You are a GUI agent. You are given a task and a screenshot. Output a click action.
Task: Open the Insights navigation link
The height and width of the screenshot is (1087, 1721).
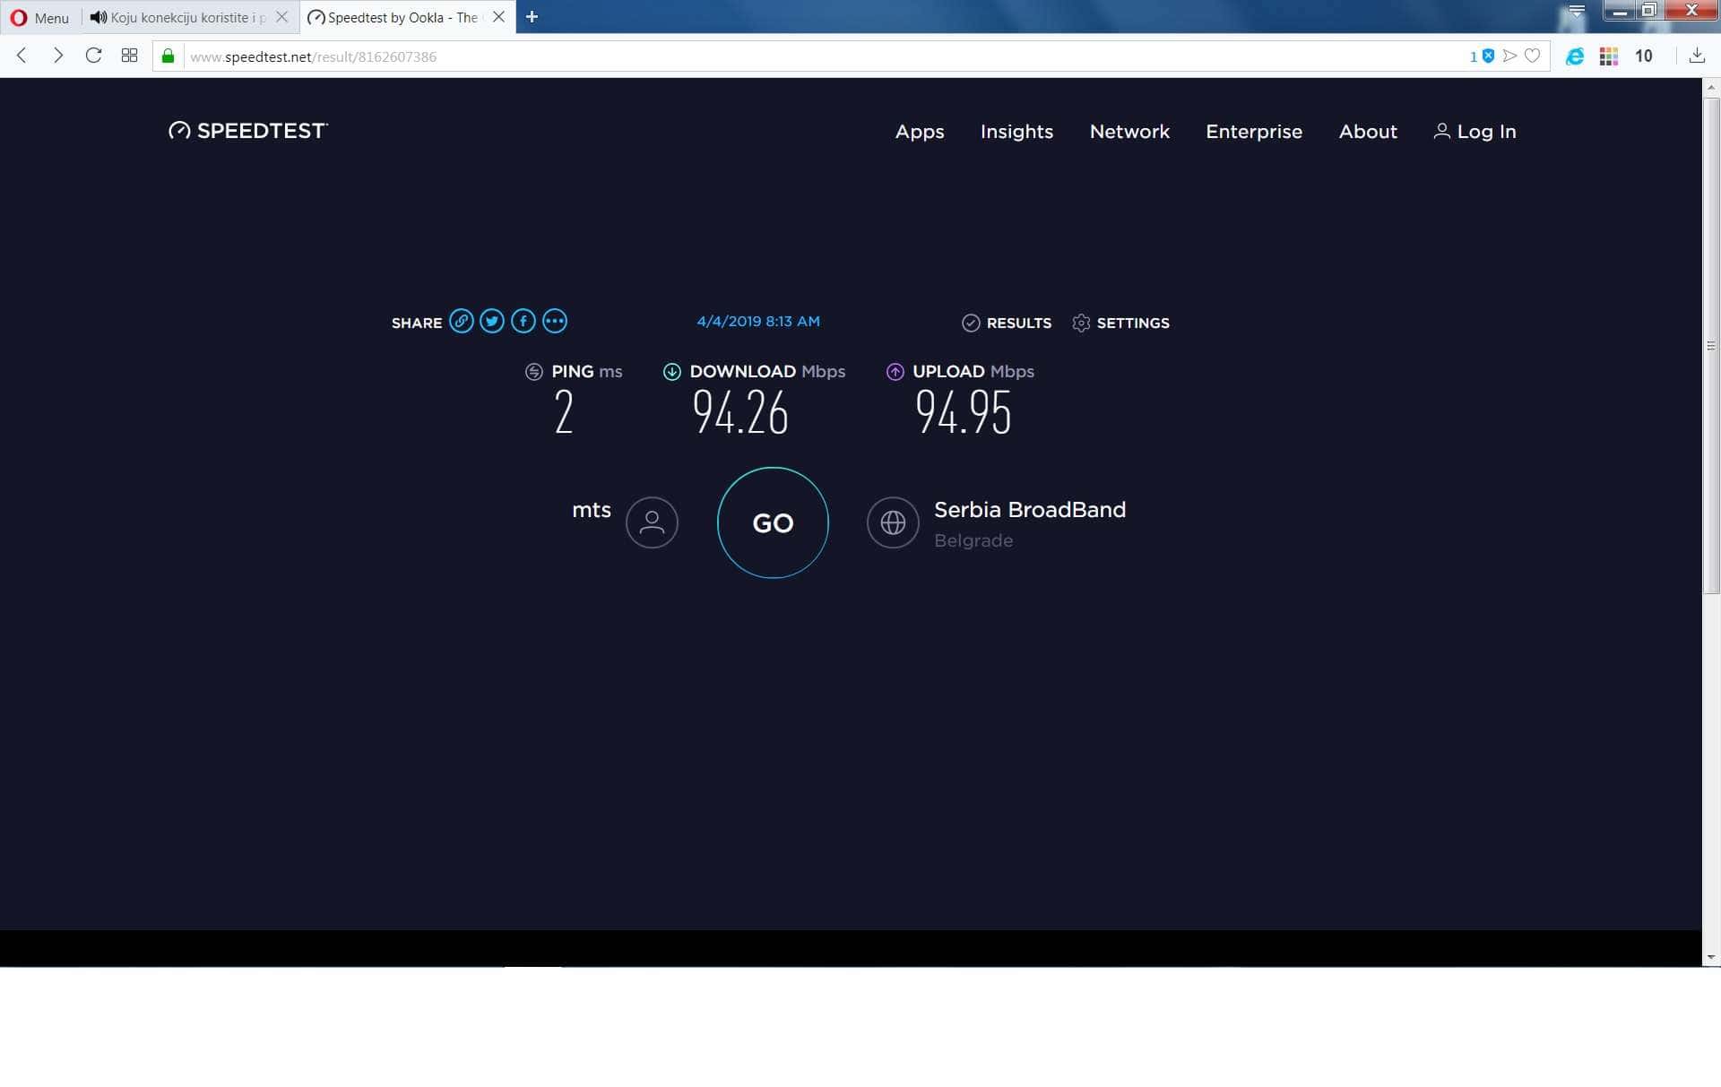[1016, 132]
